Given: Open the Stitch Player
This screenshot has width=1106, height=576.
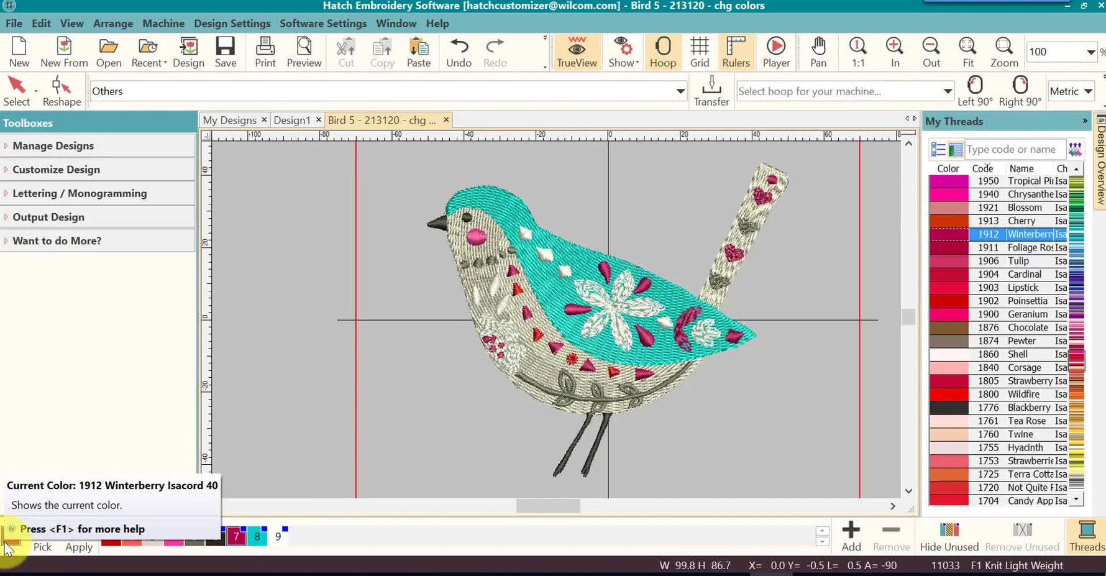Looking at the screenshot, I should (x=776, y=52).
